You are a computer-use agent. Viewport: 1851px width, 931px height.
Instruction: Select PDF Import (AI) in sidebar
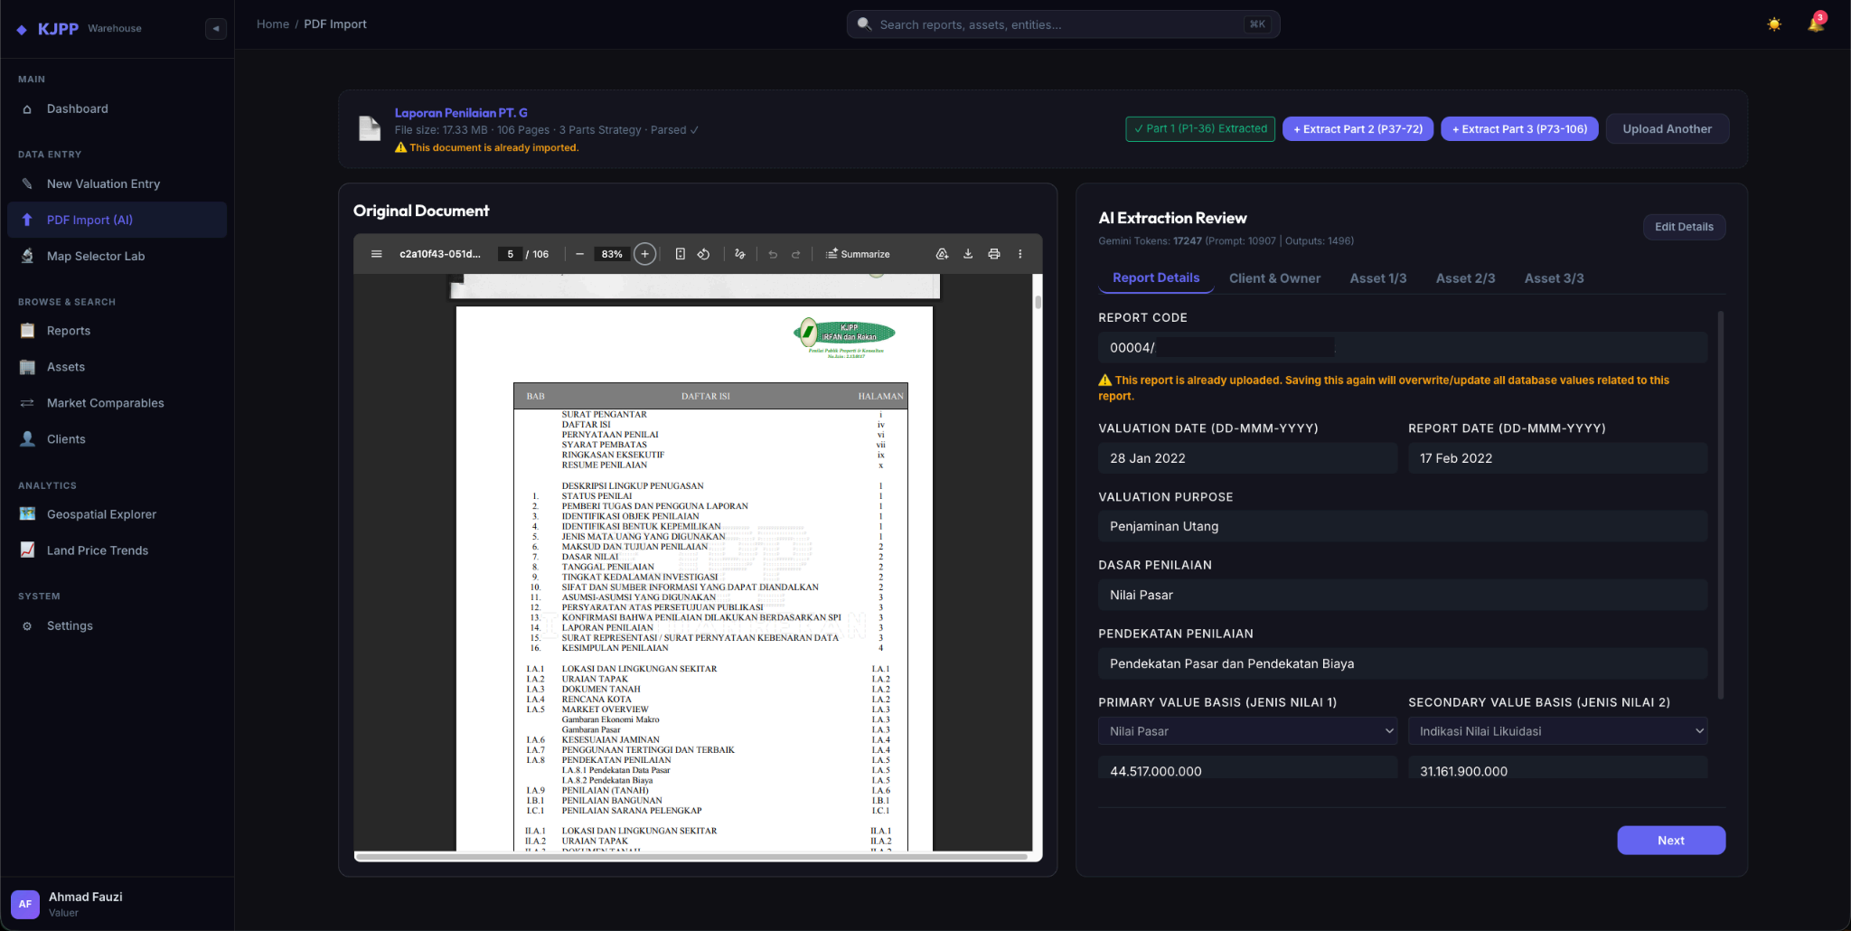[117, 220]
